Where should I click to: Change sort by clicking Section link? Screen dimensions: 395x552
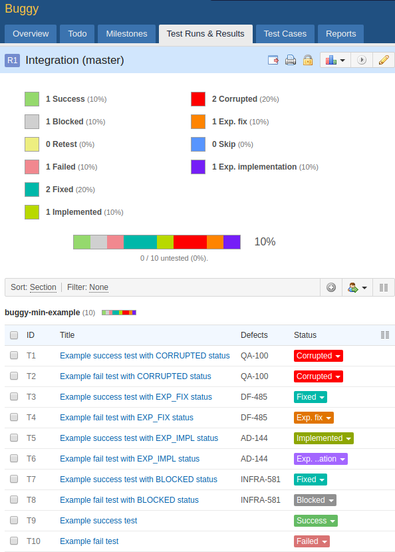pos(43,287)
